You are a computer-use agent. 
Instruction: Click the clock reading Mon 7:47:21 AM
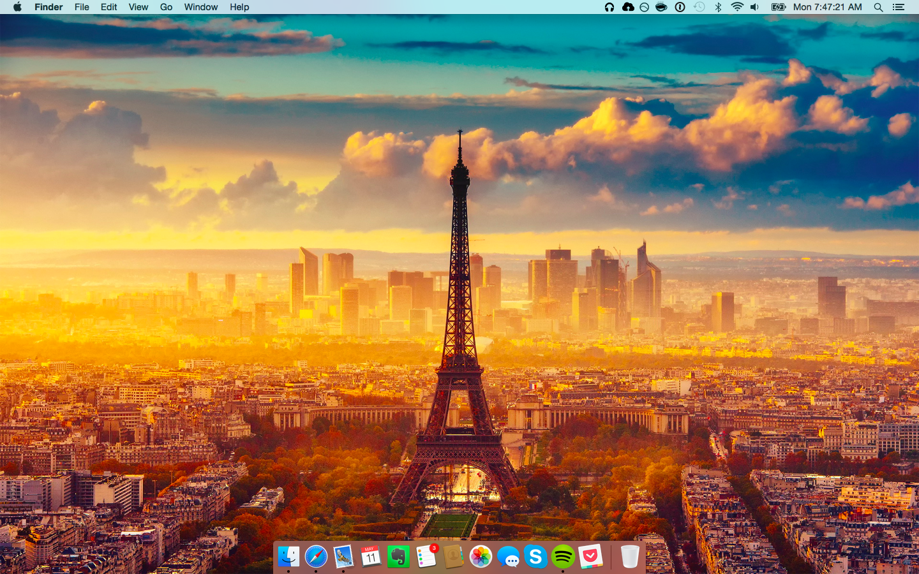tap(828, 7)
